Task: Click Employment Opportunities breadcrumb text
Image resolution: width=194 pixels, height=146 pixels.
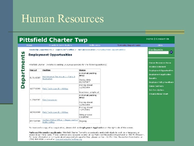Action: [112, 50]
